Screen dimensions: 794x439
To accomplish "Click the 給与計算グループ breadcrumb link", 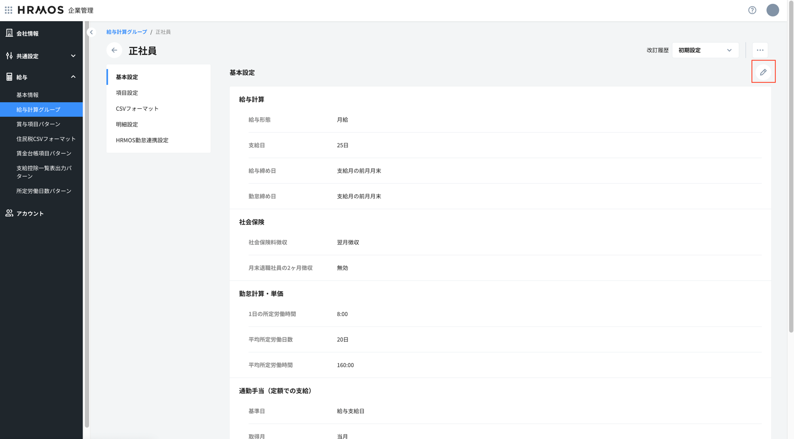I will (127, 32).
